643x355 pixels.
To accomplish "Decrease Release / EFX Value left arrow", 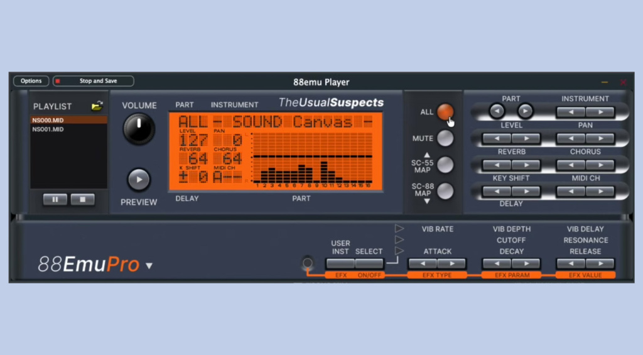I will pos(571,263).
